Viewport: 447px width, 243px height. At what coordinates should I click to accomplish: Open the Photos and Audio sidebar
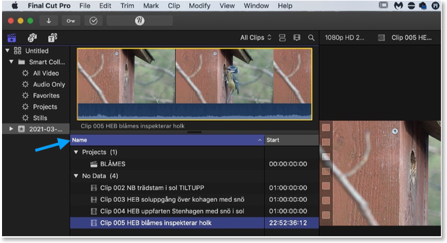point(32,38)
